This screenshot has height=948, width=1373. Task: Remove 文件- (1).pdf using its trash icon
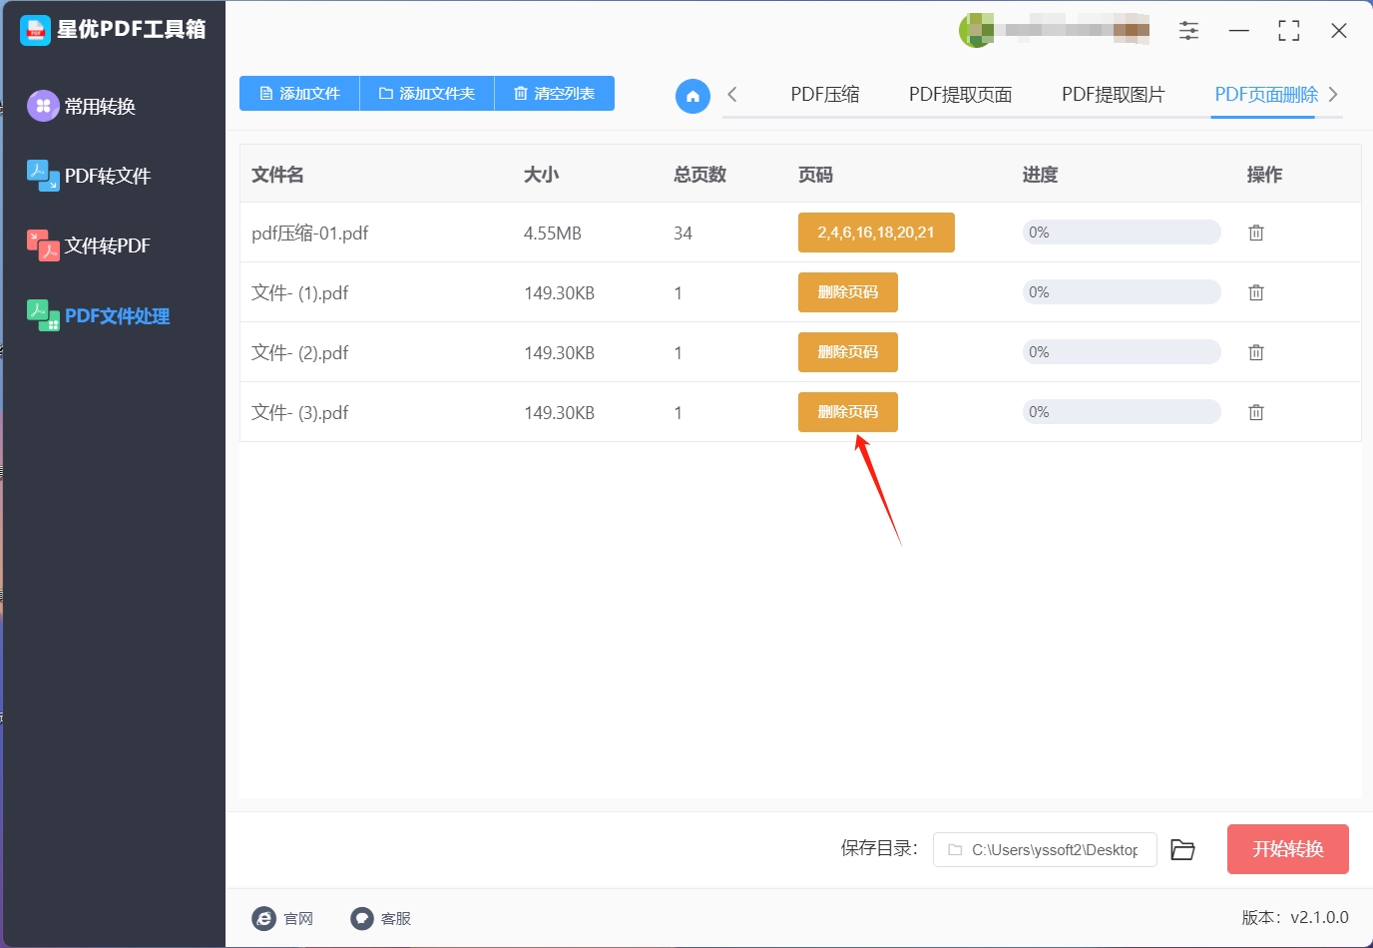(1256, 292)
